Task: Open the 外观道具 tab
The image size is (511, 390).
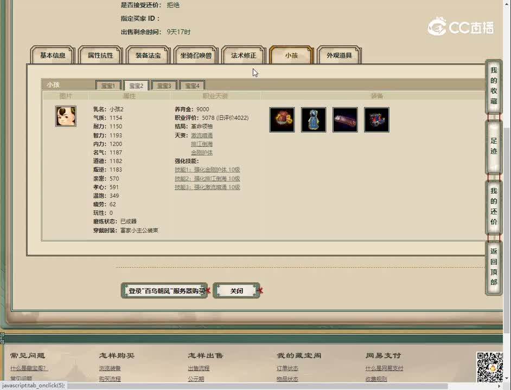Action: point(339,54)
